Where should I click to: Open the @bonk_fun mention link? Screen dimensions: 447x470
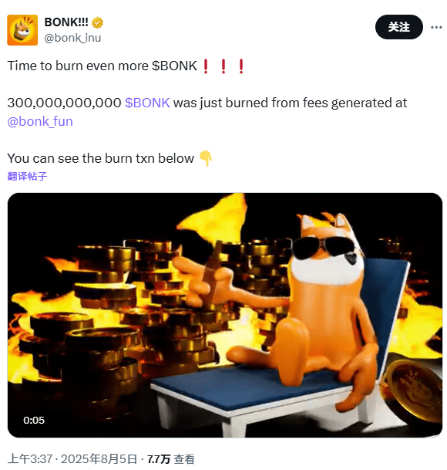(x=40, y=121)
